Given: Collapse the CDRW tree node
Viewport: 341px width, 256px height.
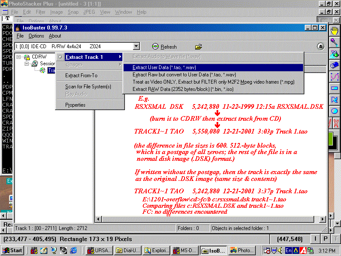Looking at the screenshot, I should [x=19, y=57].
